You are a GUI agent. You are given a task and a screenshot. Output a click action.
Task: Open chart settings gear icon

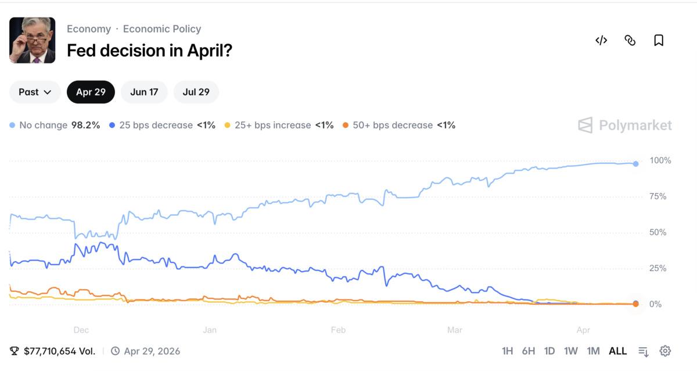pyautogui.click(x=665, y=351)
